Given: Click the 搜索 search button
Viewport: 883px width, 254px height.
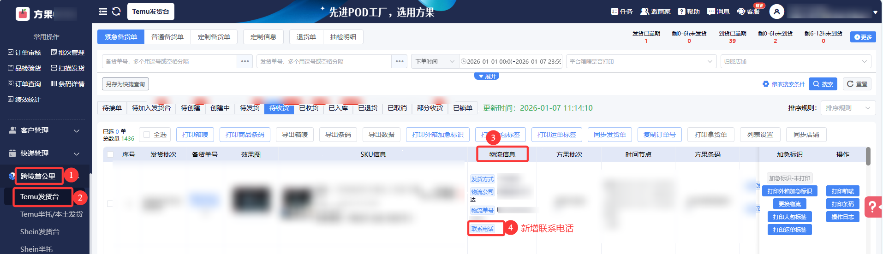Looking at the screenshot, I should 823,84.
